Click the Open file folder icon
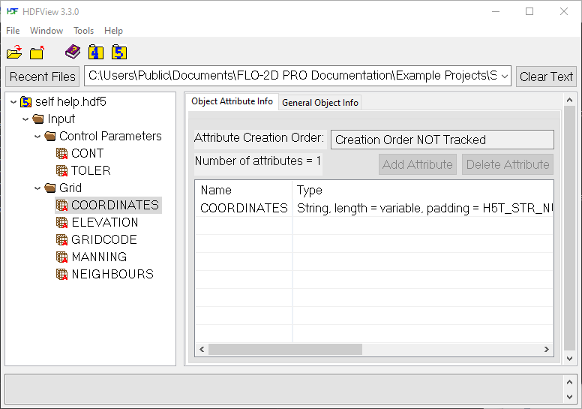 (14, 53)
